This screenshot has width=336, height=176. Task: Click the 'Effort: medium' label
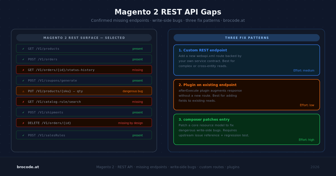click(x=304, y=70)
